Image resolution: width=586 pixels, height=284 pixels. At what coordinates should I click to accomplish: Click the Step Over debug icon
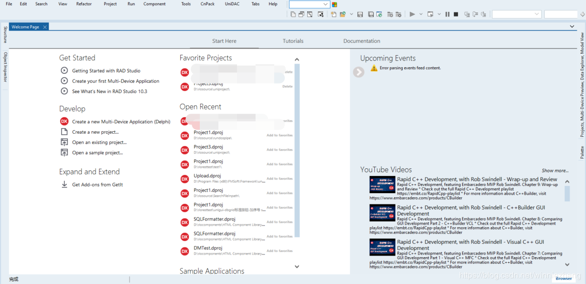(x=476, y=14)
